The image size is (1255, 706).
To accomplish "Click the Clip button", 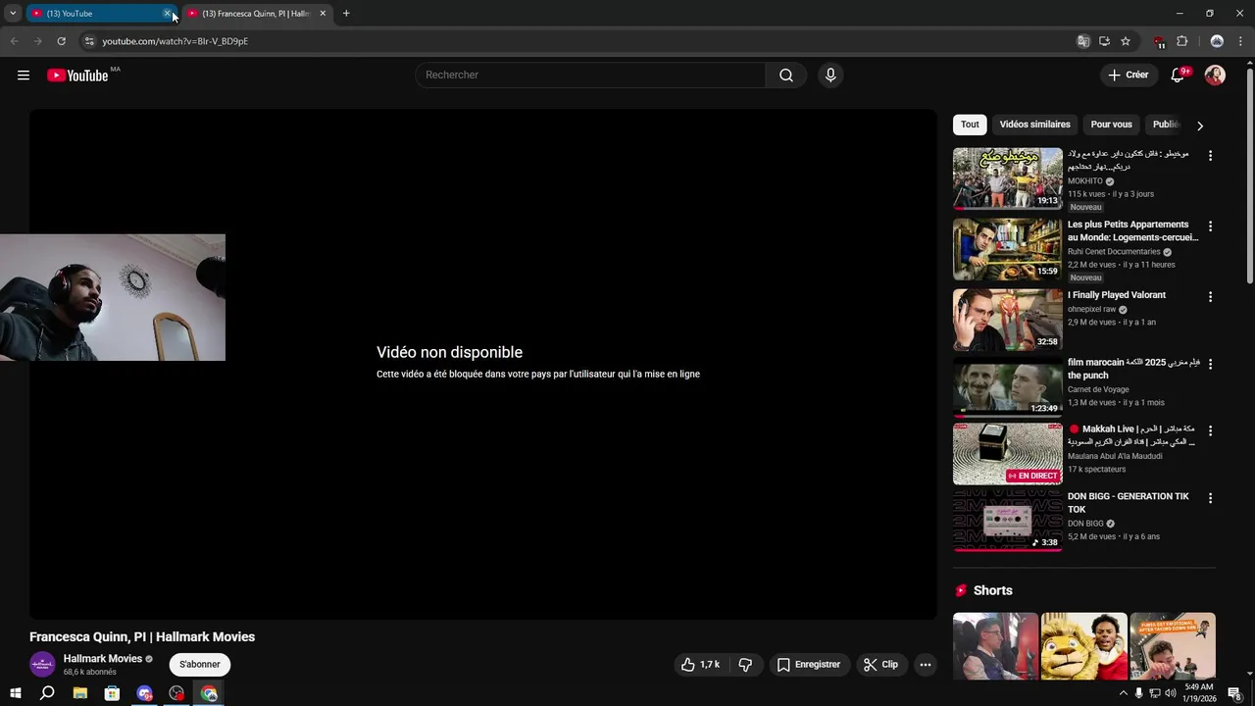I will point(880,665).
